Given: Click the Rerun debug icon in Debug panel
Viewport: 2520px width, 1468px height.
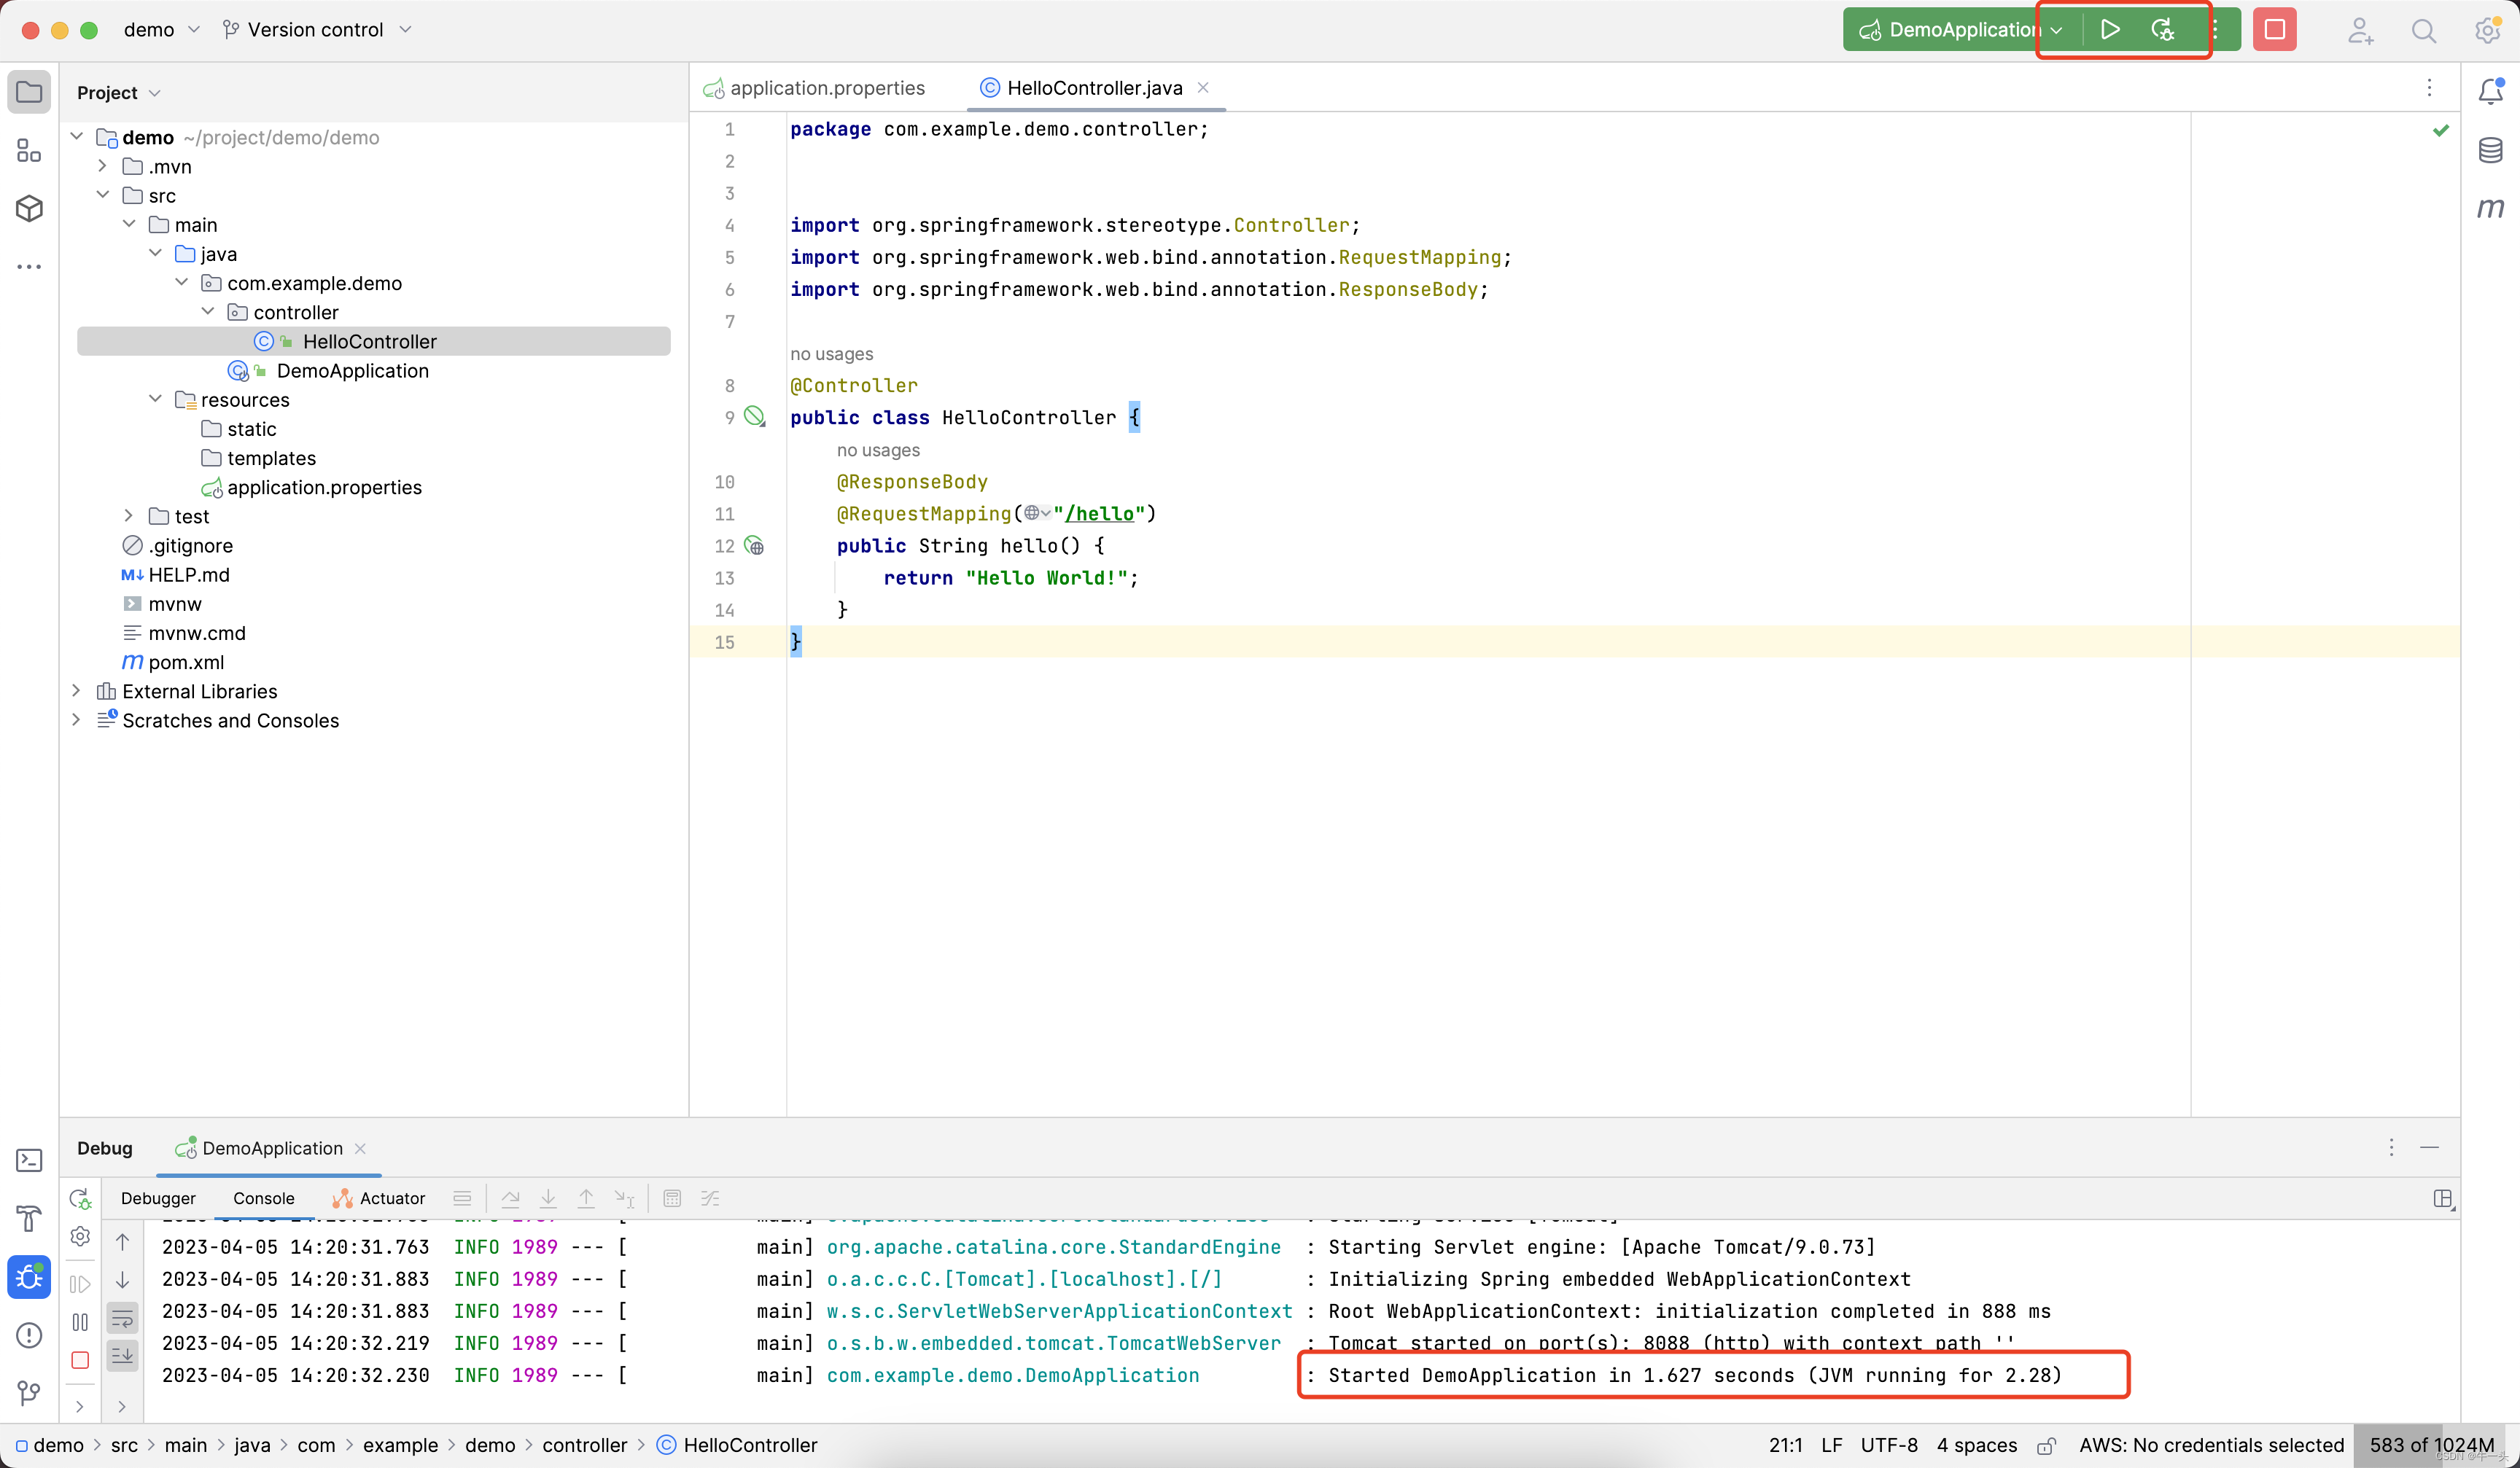Looking at the screenshot, I should pyautogui.click(x=80, y=1198).
